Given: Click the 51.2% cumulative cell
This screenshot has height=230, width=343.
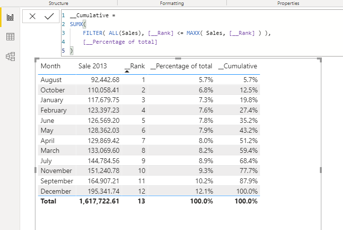Looking at the screenshot, I should point(249,141).
